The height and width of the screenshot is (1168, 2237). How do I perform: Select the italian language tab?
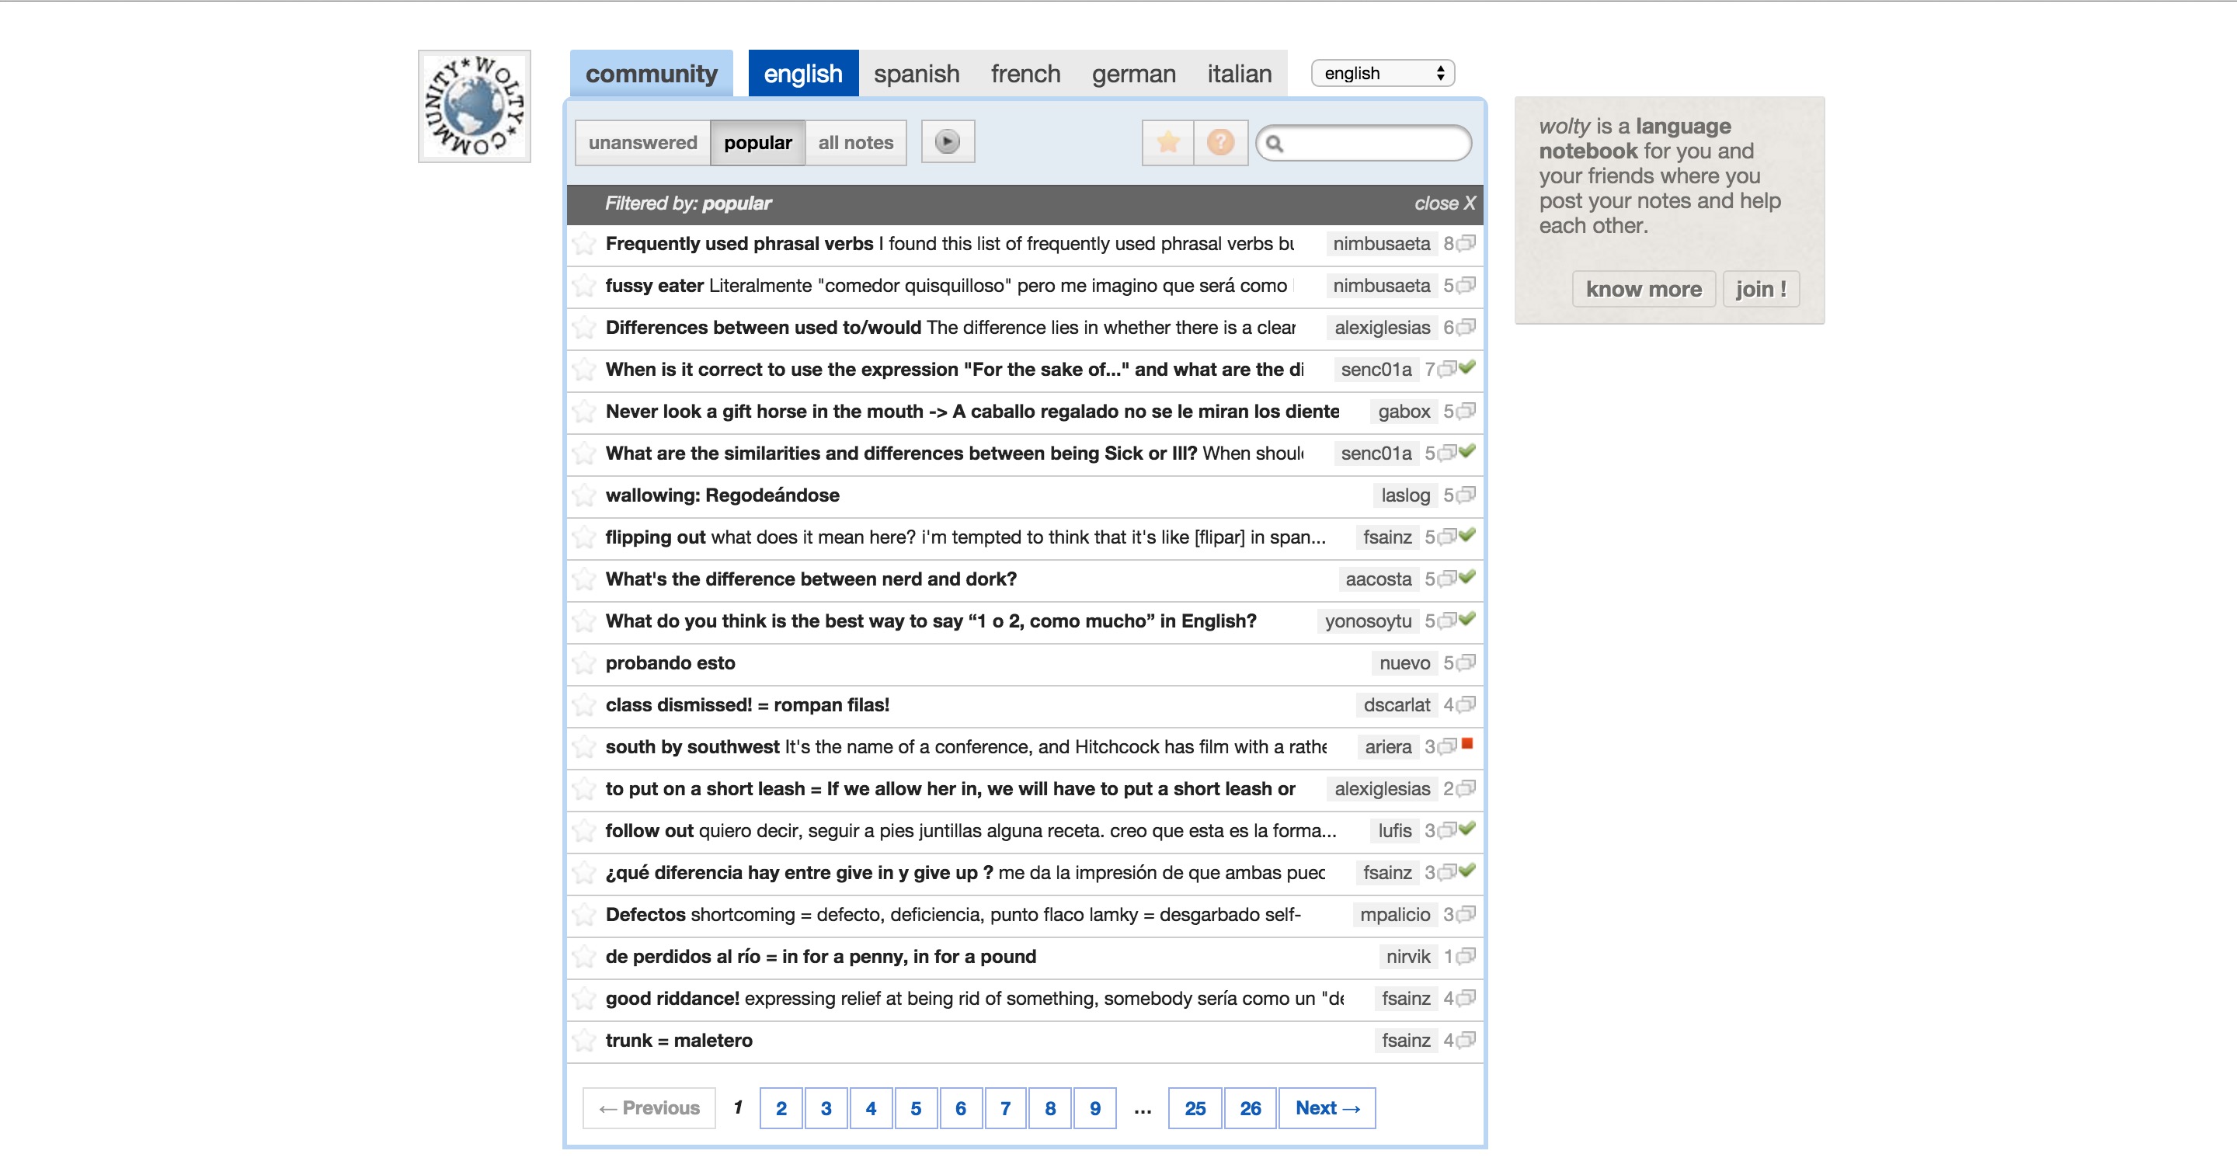point(1239,74)
